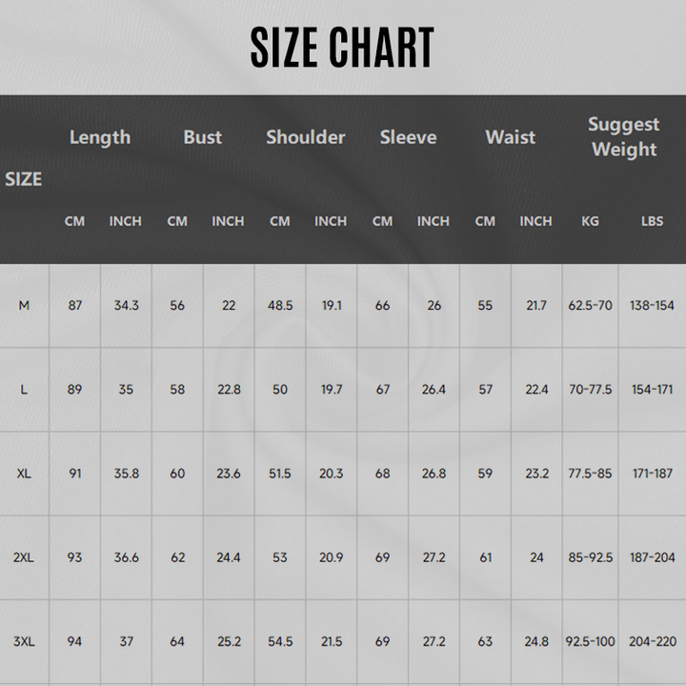Viewport: 686px width, 686px height.
Task: Select the 77.5-85 kg weight cell
Action: [x=590, y=474]
